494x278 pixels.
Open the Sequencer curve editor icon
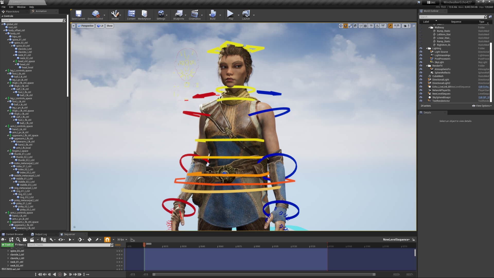(x=133, y=239)
